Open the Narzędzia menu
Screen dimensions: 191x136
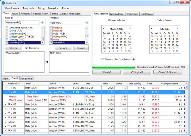53,8
